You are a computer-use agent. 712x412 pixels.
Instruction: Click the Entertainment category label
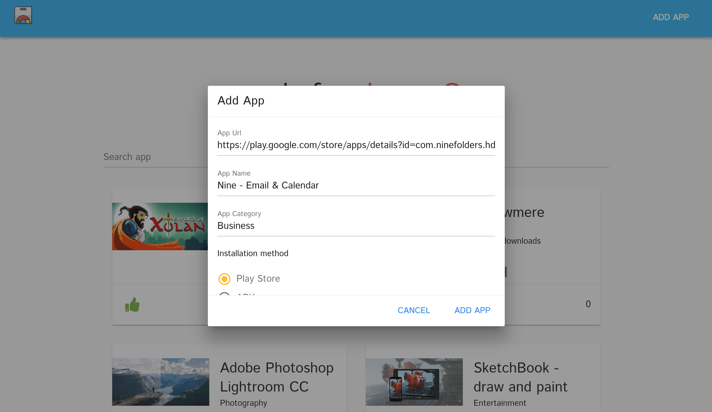tap(500, 403)
